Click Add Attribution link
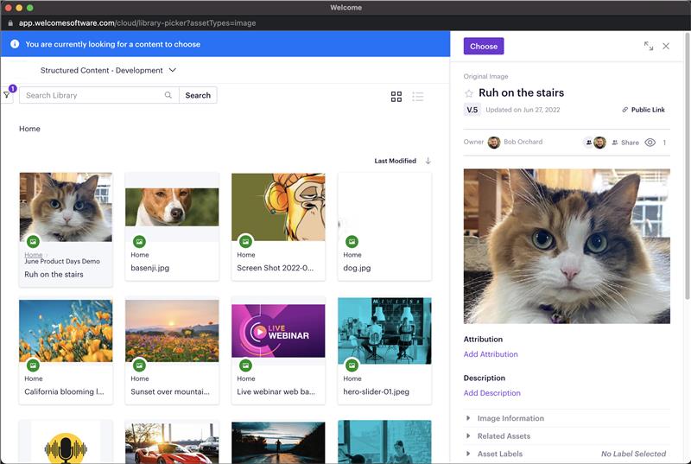691x464 pixels. (x=491, y=354)
